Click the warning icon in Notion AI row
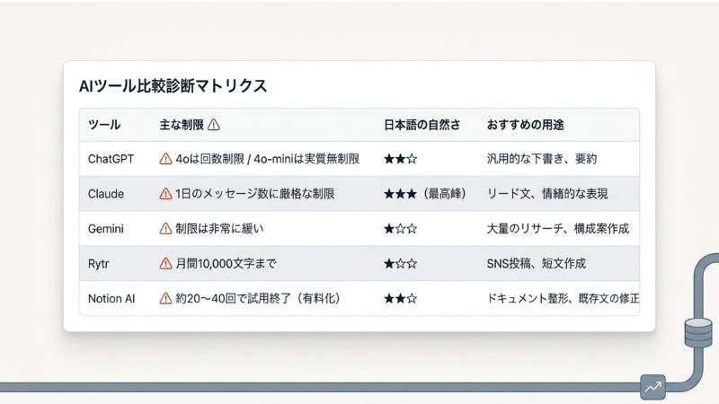The height and width of the screenshot is (404, 719). tap(165, 299)
